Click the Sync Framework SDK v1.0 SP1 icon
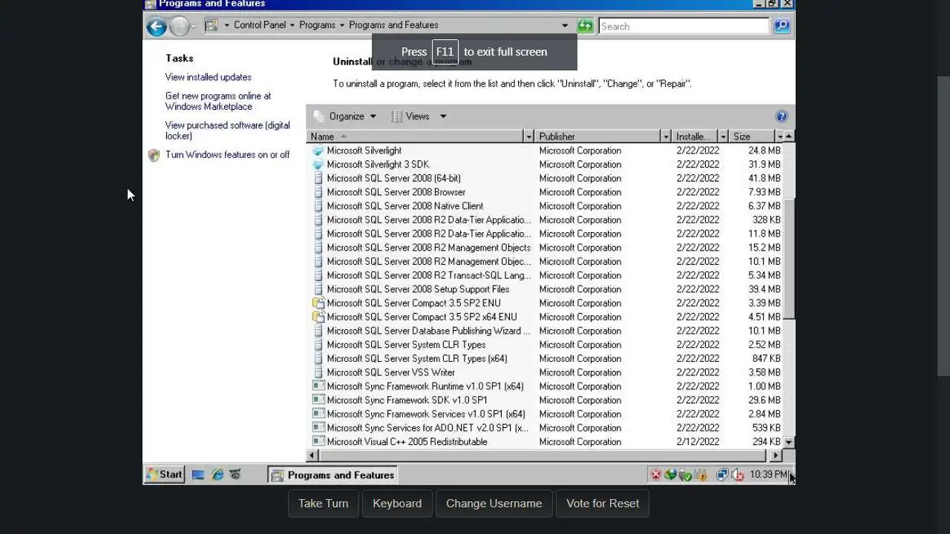This screenshot has height=534, width=950. point(318,400)
